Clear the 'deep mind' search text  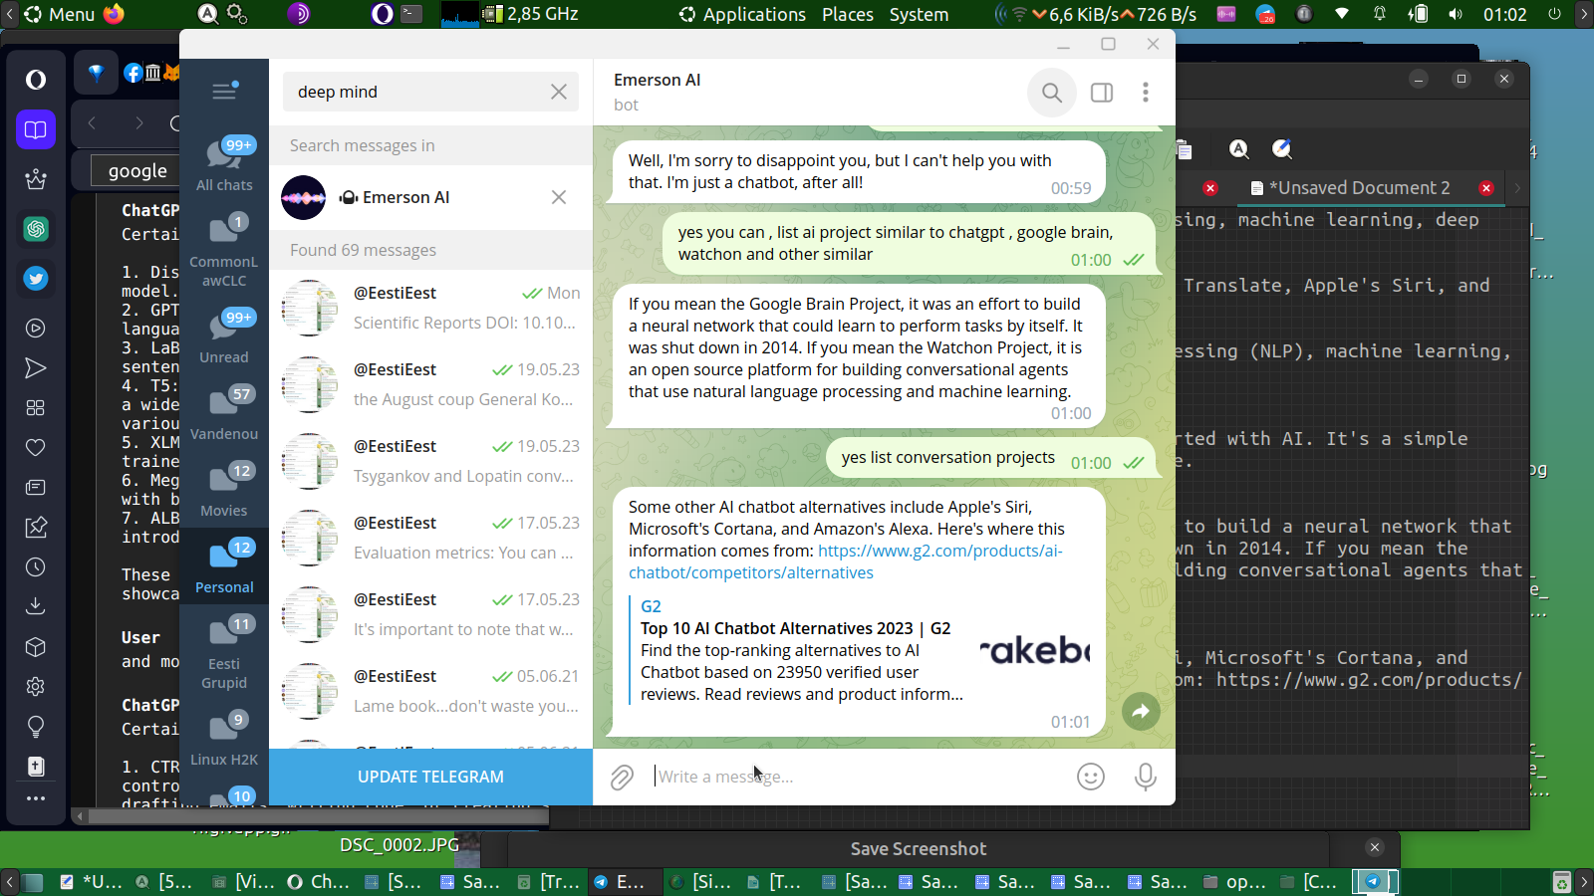559,92
